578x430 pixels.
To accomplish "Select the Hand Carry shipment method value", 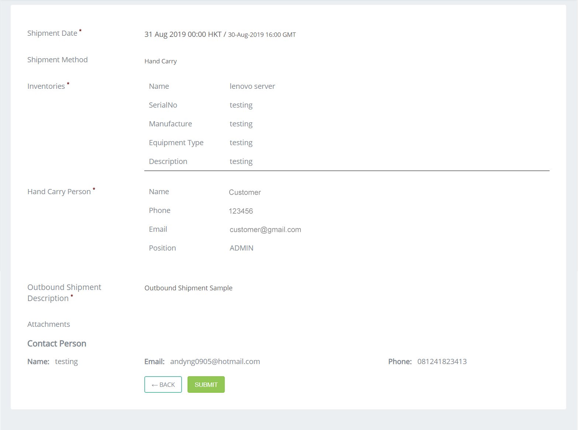I will (x=161, y=61).
